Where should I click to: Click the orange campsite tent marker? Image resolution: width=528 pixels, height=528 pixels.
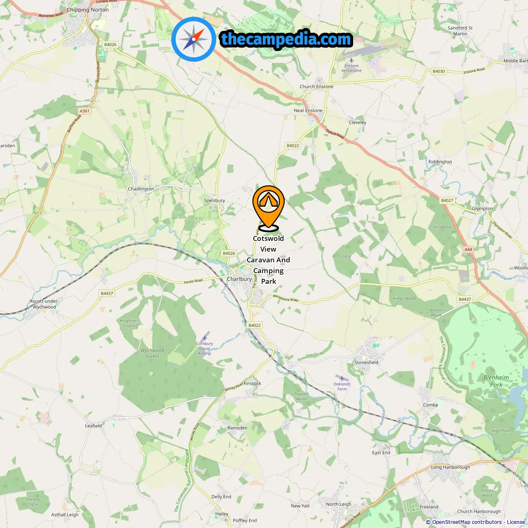[x=269, y=208]
